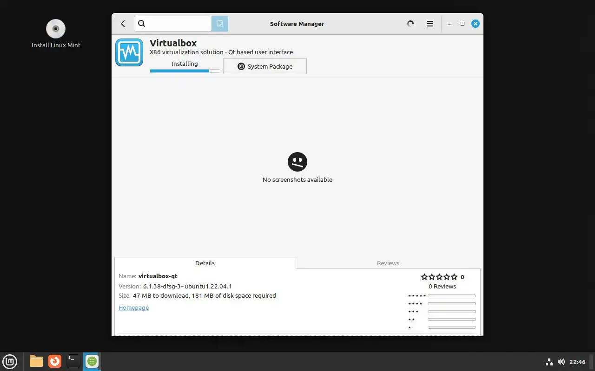Click the 'Virtualbox' title heading
This screenshot has width=595, height=371.
click(x=173, y=43)
